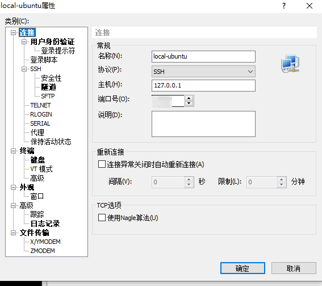This screenshot has height=286, width=322.
Task: Collapse the 高级 root tree node
Action: [x=13, y=205]
